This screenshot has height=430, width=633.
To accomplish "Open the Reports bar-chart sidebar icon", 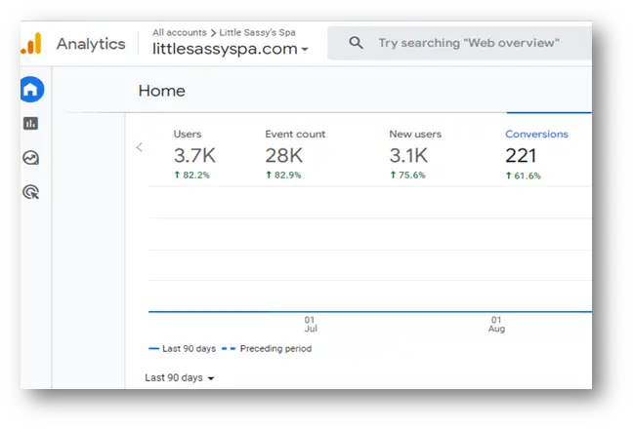I will (x=31, y=124).
